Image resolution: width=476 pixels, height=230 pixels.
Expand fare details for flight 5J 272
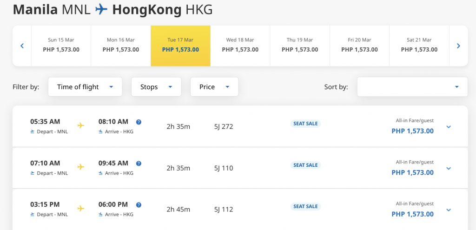(x=449, y=127)
